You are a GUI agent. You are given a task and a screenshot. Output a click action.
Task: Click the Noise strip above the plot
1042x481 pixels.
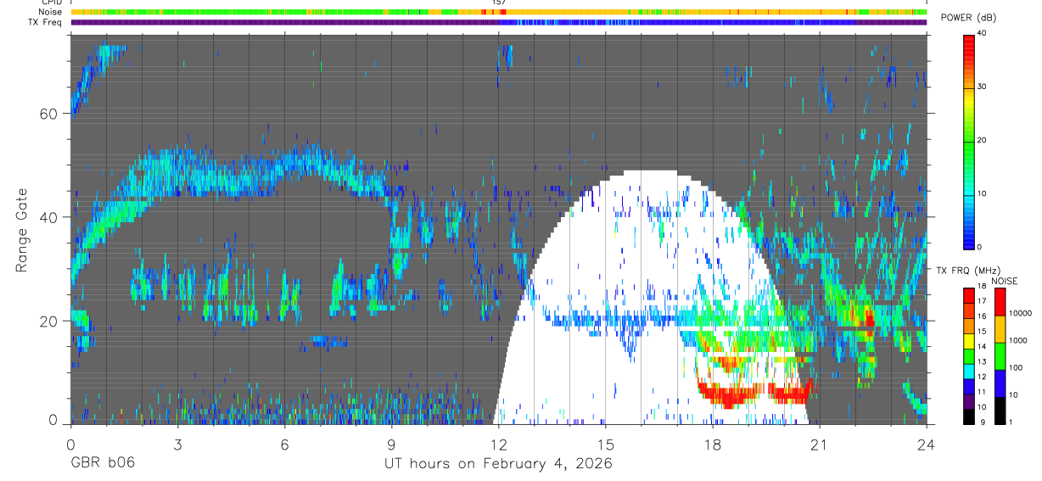tap(499, 12)
